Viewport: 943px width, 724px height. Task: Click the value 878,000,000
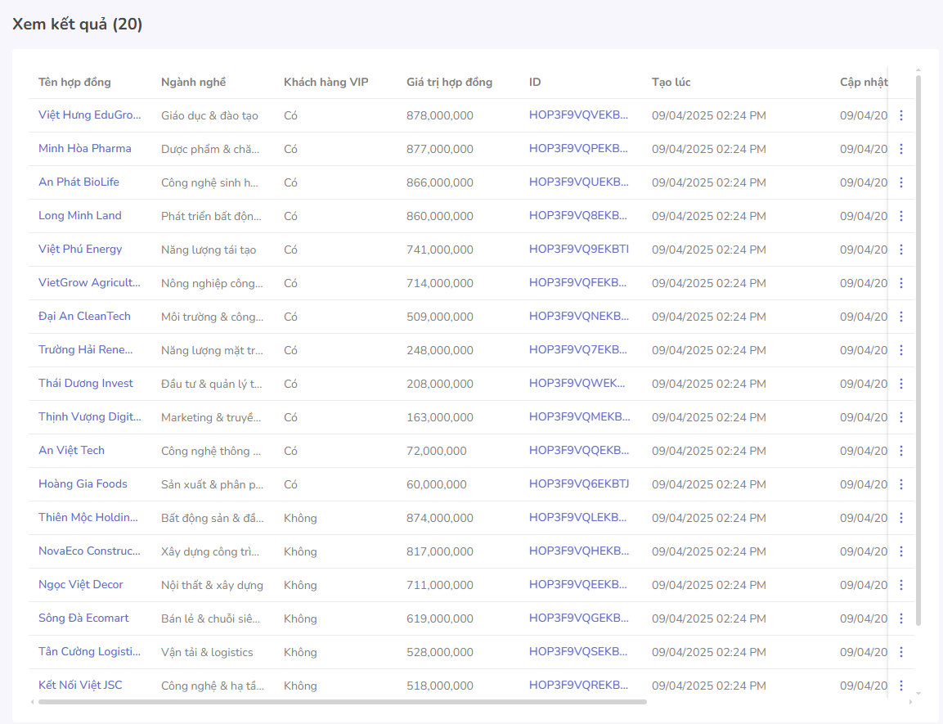[440, 115]
